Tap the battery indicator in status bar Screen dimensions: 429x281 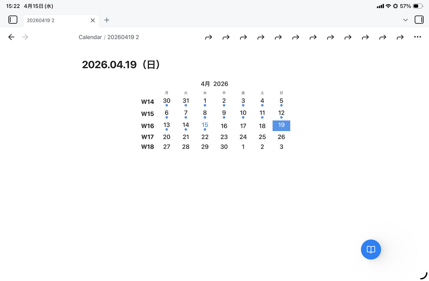click(418, 6)
